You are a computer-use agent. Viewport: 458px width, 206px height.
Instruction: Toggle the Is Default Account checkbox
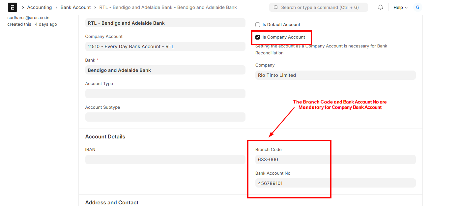coord(258,25)
